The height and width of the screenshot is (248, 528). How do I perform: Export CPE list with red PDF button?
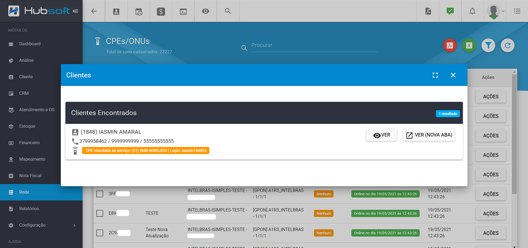click(x=450, y=45)
